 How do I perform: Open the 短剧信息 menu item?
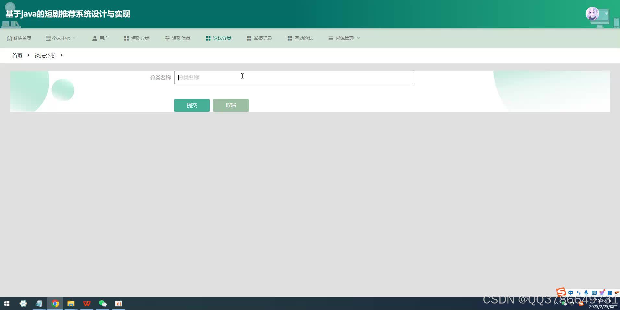177,38
